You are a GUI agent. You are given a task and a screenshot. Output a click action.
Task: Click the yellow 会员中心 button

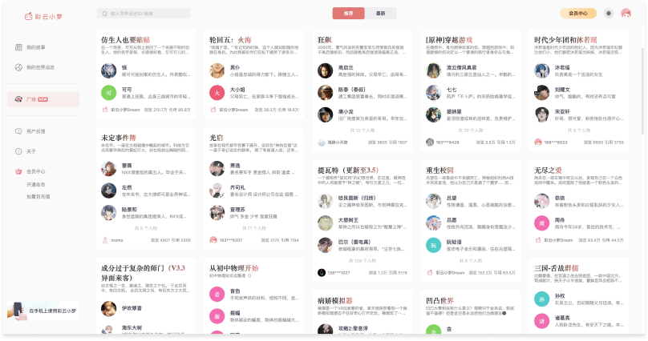pyautogui.click(x=577, y=14)
